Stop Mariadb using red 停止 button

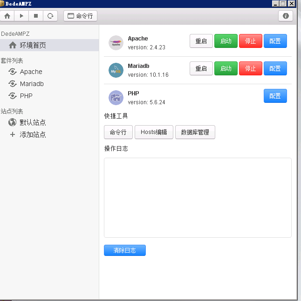click(251, 68)
